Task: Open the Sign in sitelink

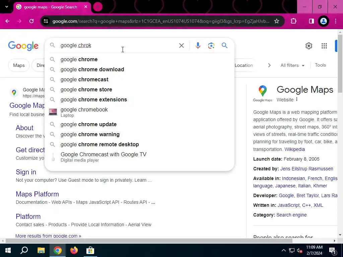Action: [x=26, y=172]
